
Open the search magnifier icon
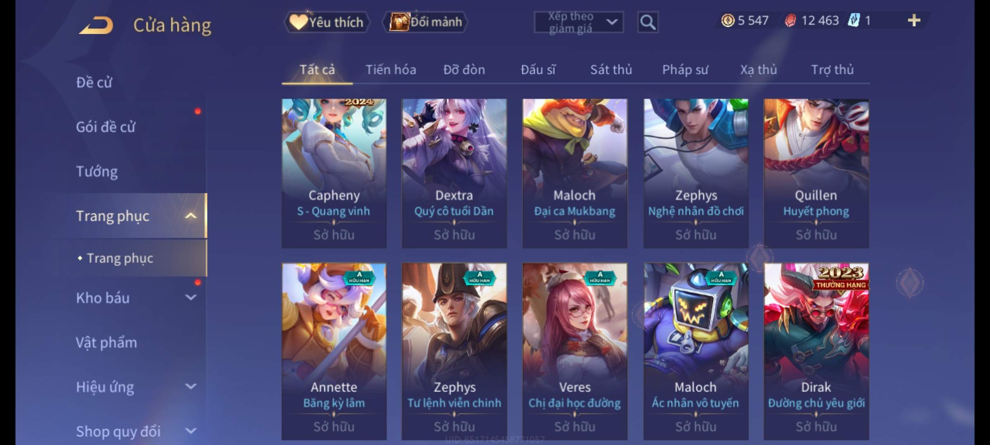(648, 22)
